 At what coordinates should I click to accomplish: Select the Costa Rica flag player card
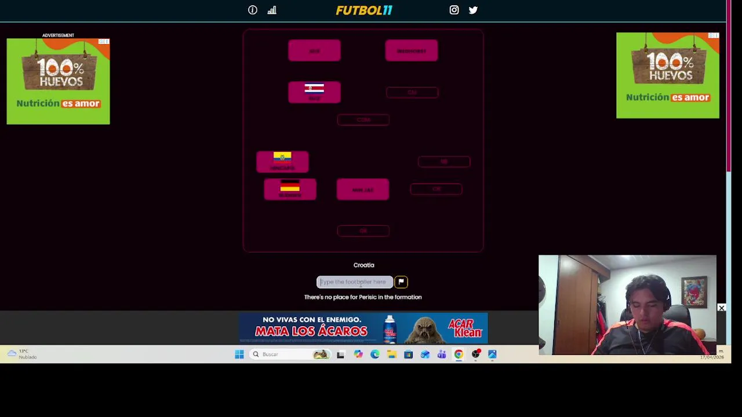coord(314,92)
